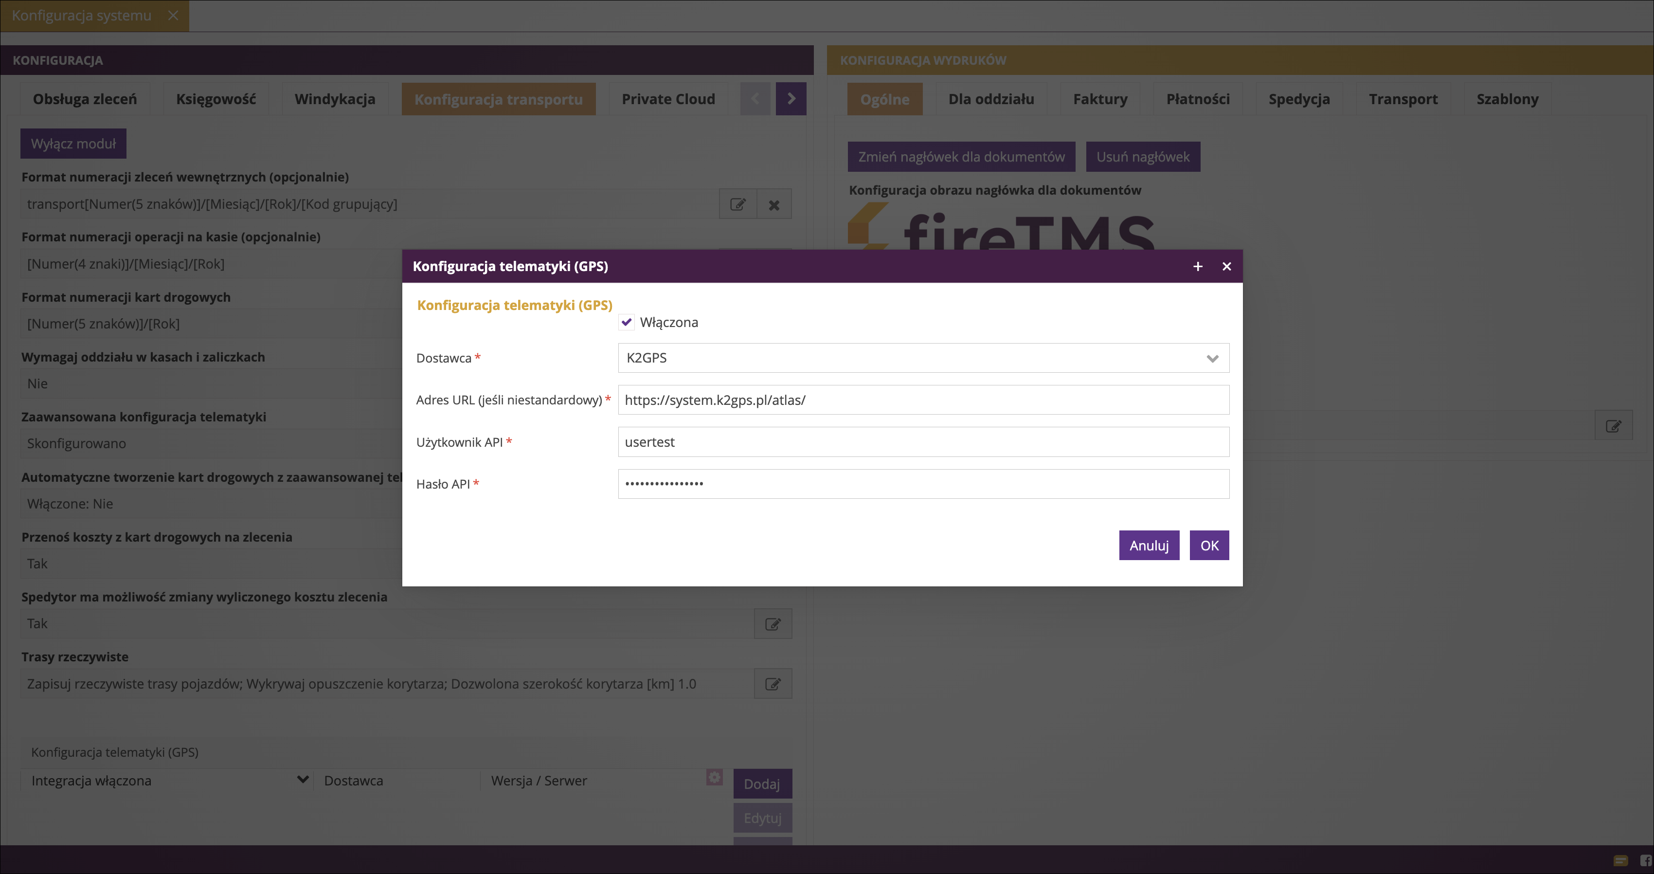
Task: Edit Trasy rzeczywiste setting
Action: [773, 684]
